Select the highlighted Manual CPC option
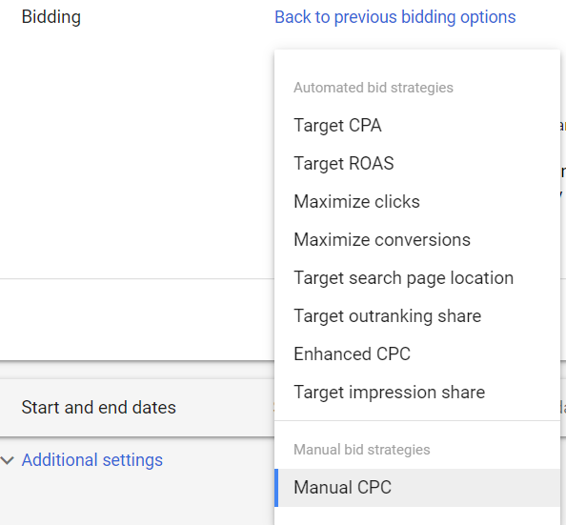This screenshot has width=566, height=525. [x=417, y=488]
